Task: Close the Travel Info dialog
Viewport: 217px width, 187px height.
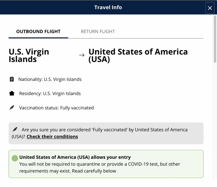Action: tap(210, 8)
